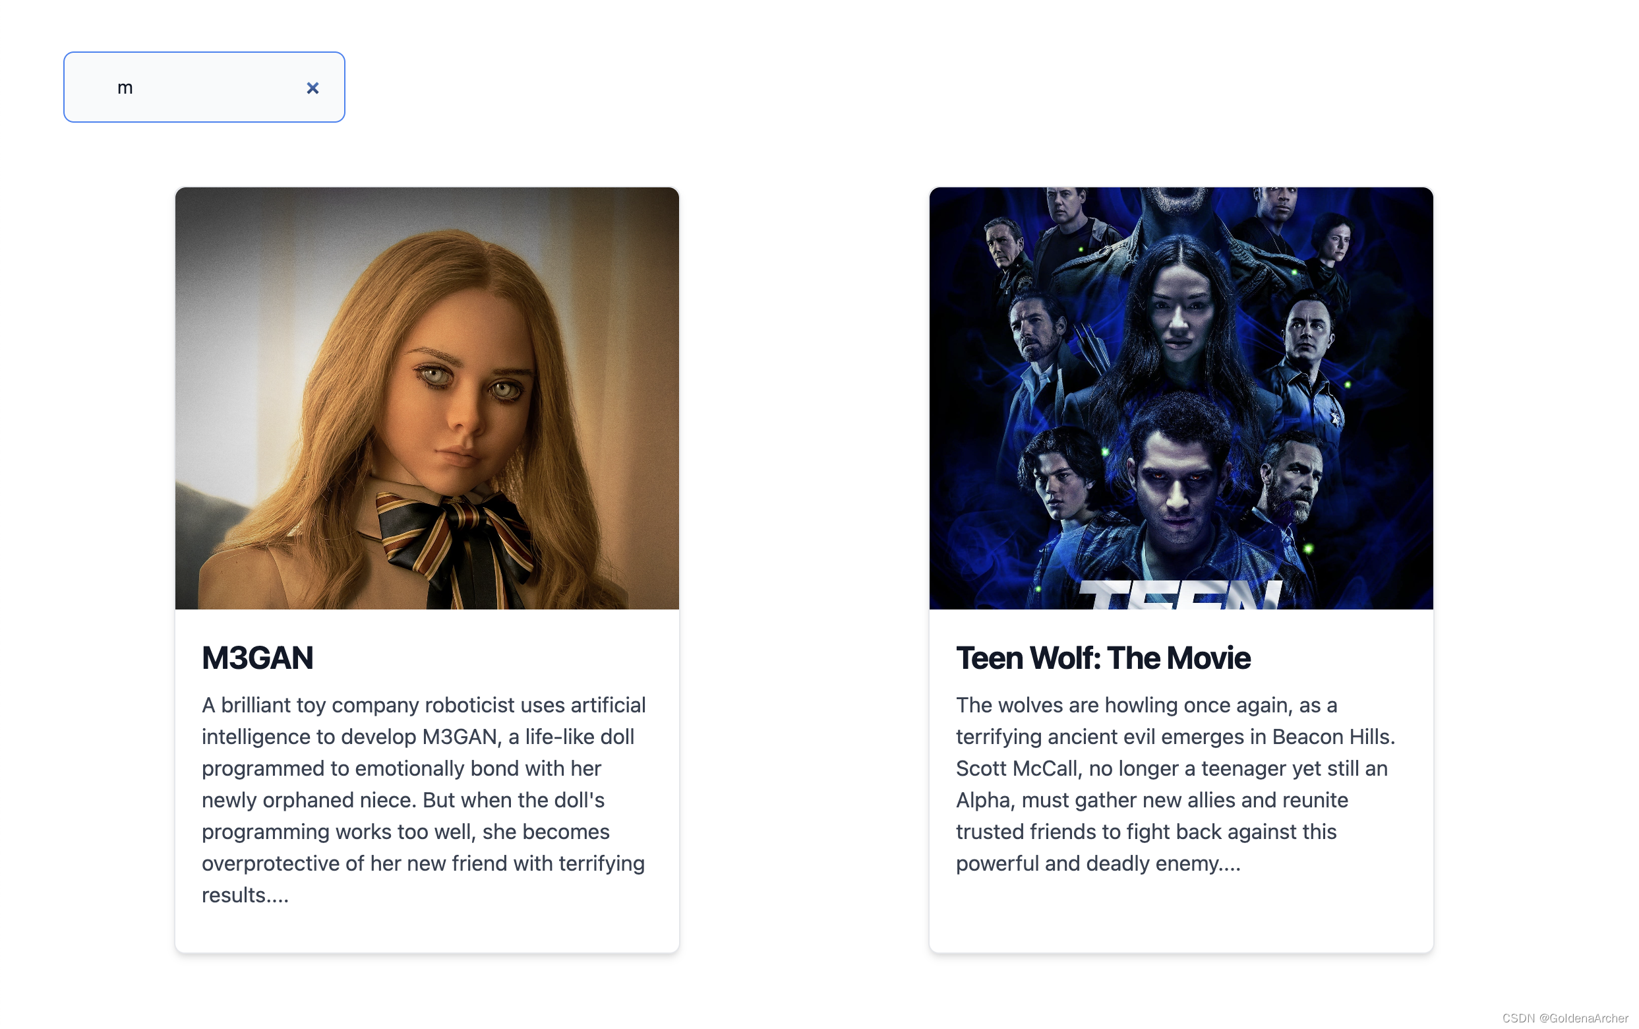The image size is (1639, 1029).
Task: Focus the movie search input box
Action: click(204, 87)
